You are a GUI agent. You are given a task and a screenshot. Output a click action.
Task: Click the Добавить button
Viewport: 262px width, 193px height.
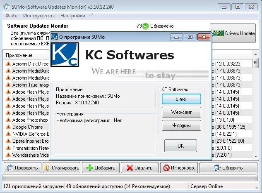[101, 168]
